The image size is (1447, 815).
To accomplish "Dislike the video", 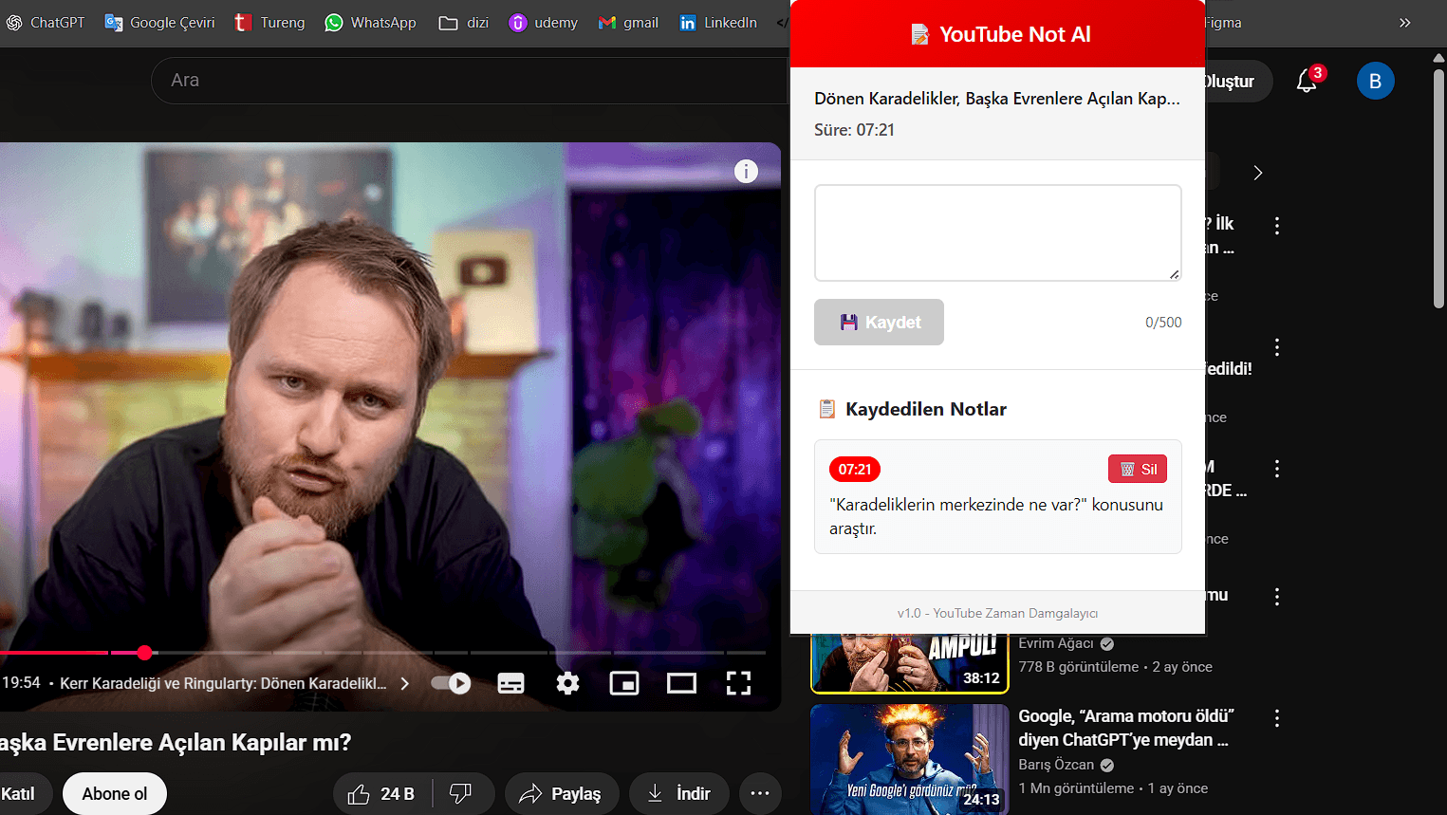I will [462, 794].
